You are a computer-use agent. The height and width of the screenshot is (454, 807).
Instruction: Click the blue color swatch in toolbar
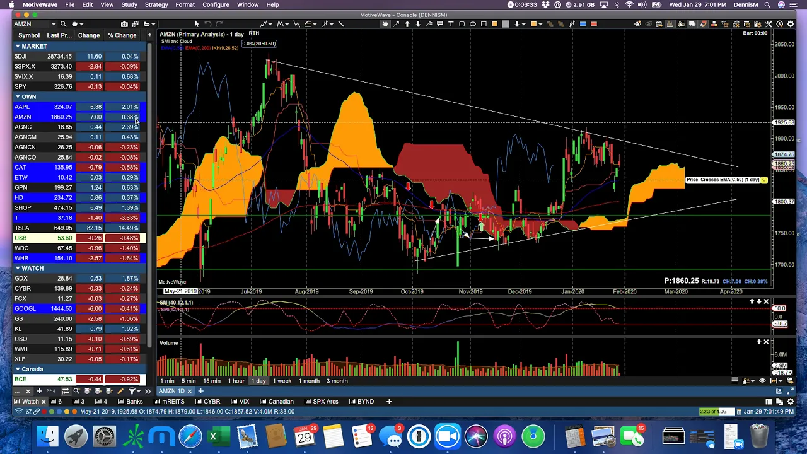[x=583, y=24]
